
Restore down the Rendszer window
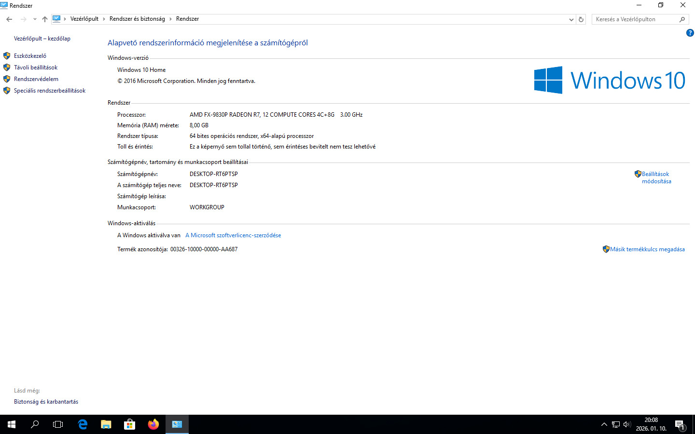click(661, 5)
